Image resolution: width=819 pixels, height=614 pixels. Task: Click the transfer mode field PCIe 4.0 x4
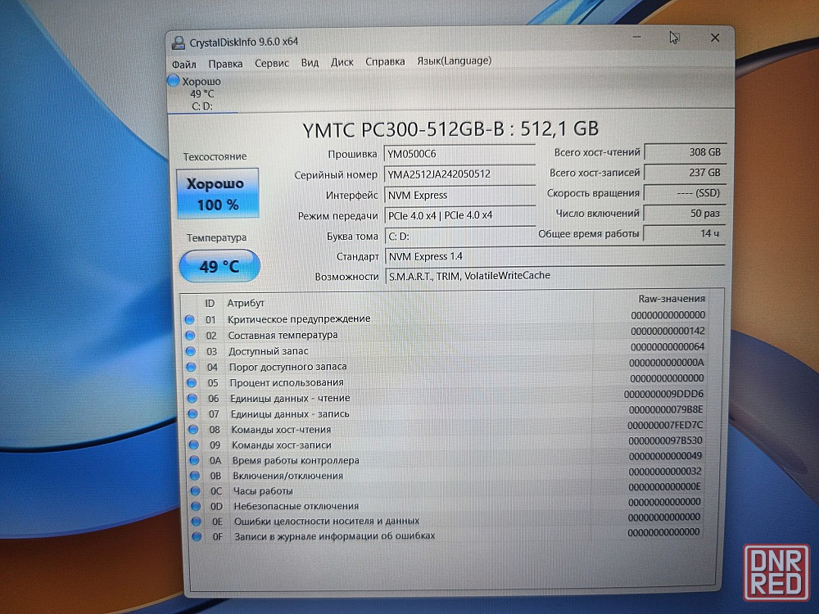[459, 215]
